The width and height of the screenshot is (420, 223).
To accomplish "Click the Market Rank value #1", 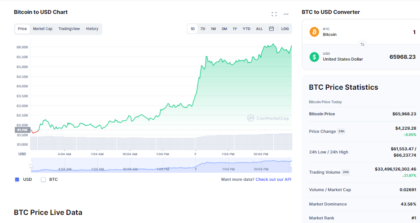I will point(414,218).
